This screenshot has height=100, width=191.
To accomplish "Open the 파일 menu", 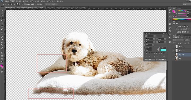I will click(7, 1).
